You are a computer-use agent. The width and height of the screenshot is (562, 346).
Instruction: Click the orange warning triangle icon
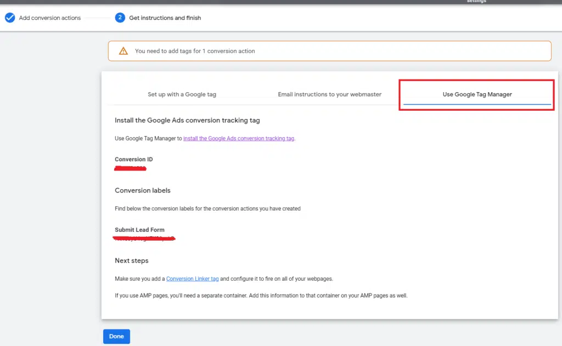point(123,51)
